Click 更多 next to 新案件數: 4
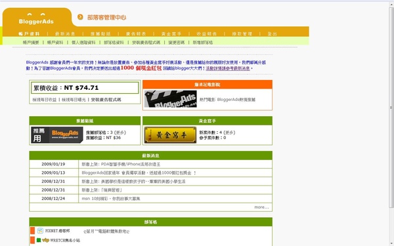Screen dimensions: 394x246 229,133
